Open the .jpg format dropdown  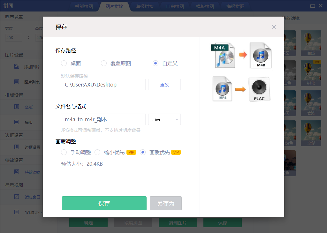[x=164, y=119]
